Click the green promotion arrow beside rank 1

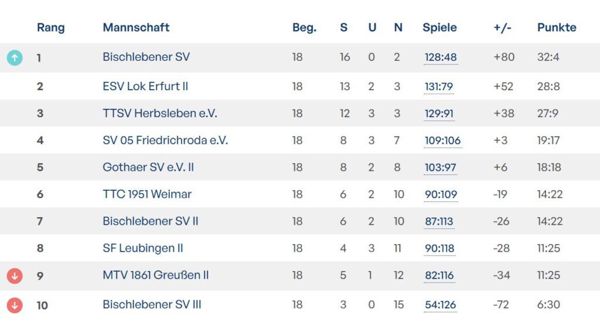point(15,57)
